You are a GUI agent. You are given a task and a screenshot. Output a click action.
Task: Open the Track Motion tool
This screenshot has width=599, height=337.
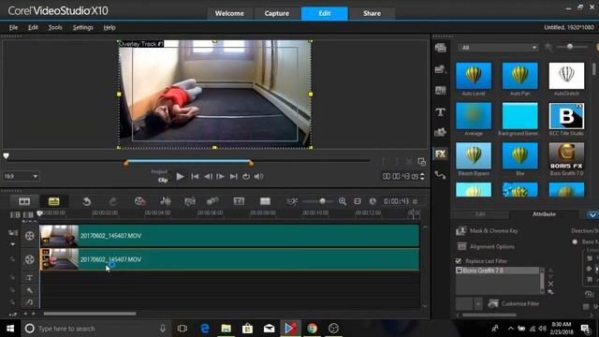[x=212, y=201]
